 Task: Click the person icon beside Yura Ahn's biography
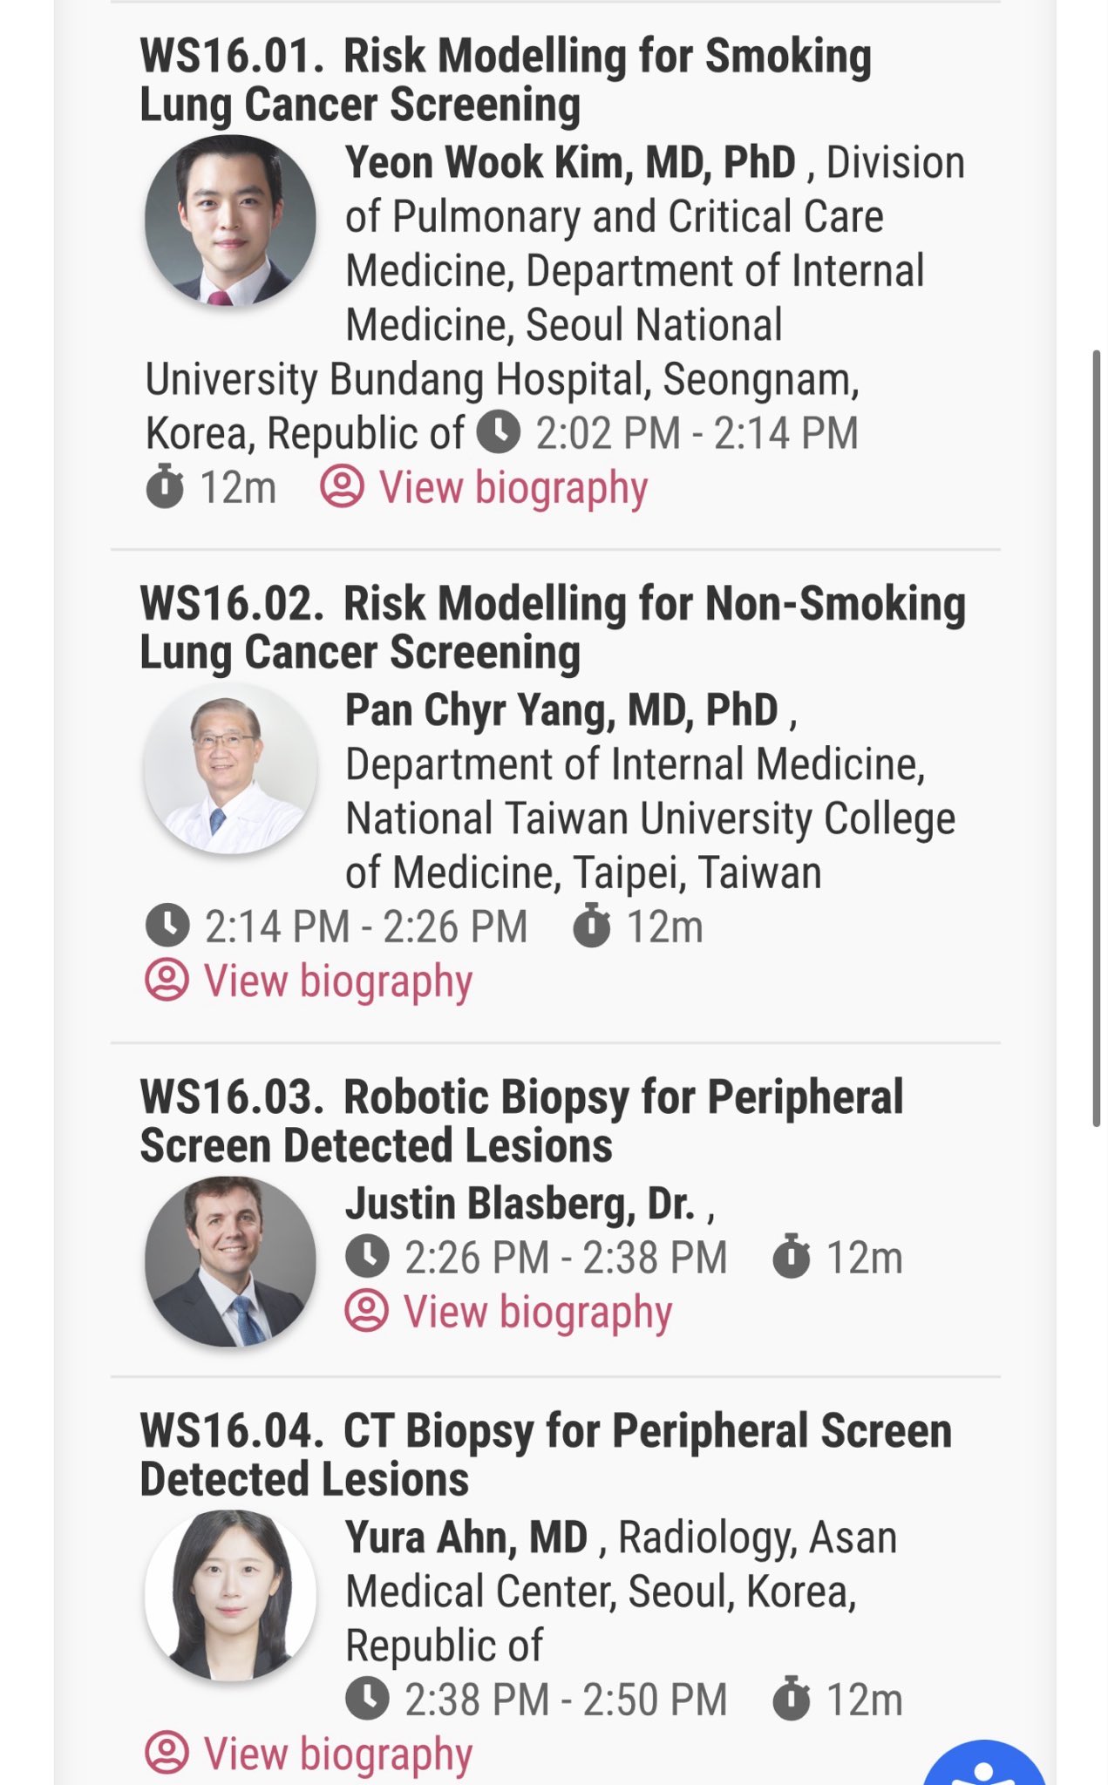(167, 1753)
